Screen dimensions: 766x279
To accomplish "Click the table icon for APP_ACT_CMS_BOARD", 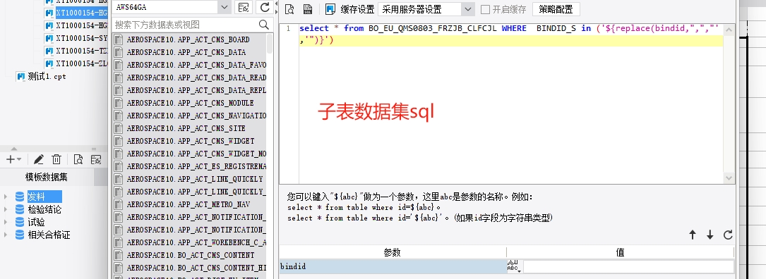I will click(x=118, y=39).
